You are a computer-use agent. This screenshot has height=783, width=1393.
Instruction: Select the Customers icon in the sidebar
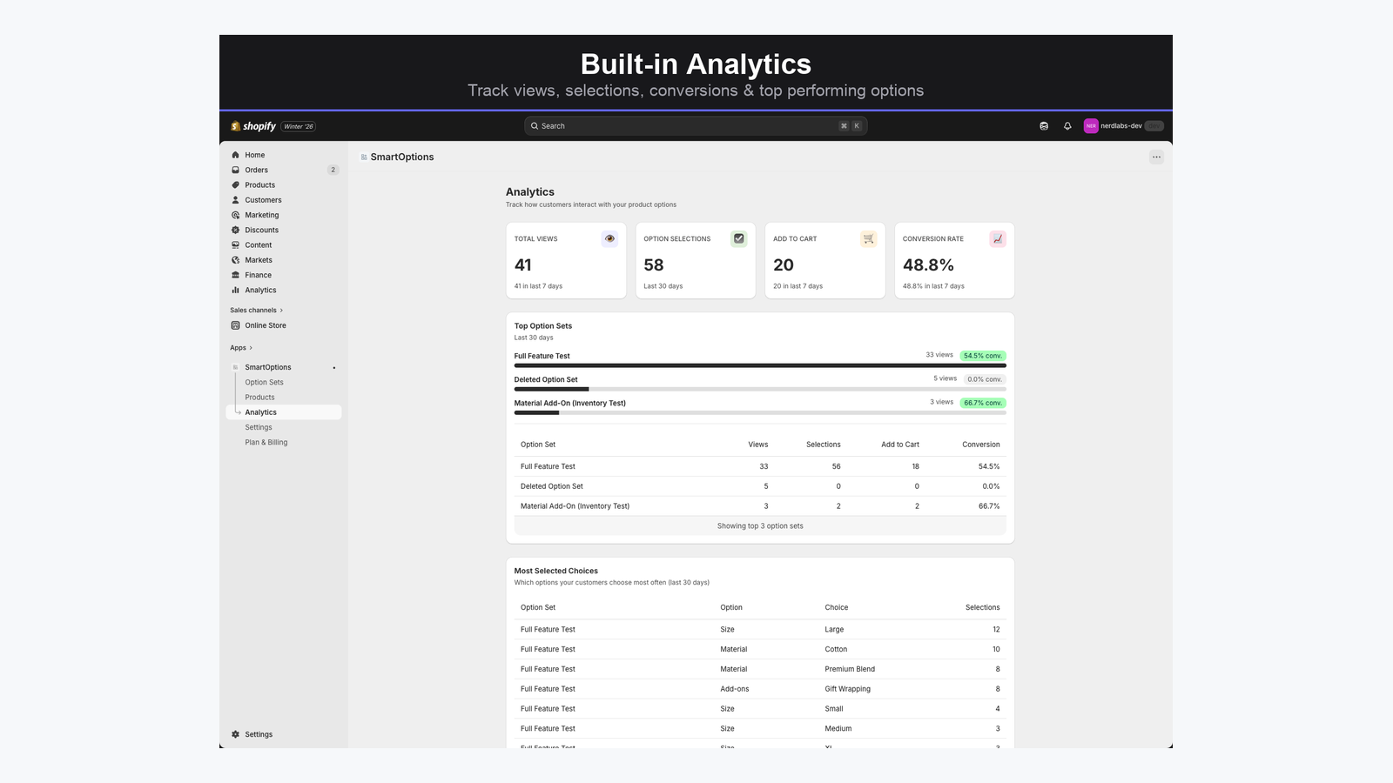235,200
